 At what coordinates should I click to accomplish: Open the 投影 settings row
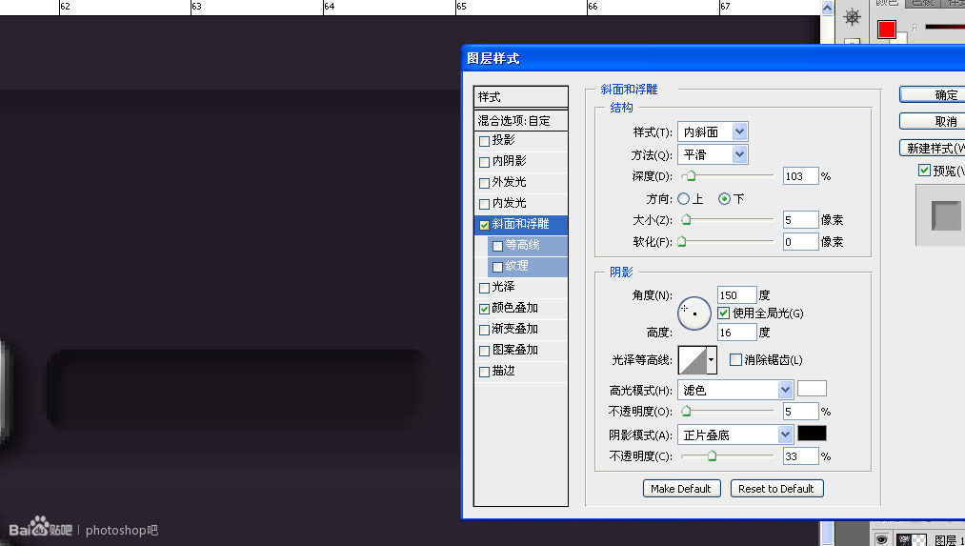[521, 141]
